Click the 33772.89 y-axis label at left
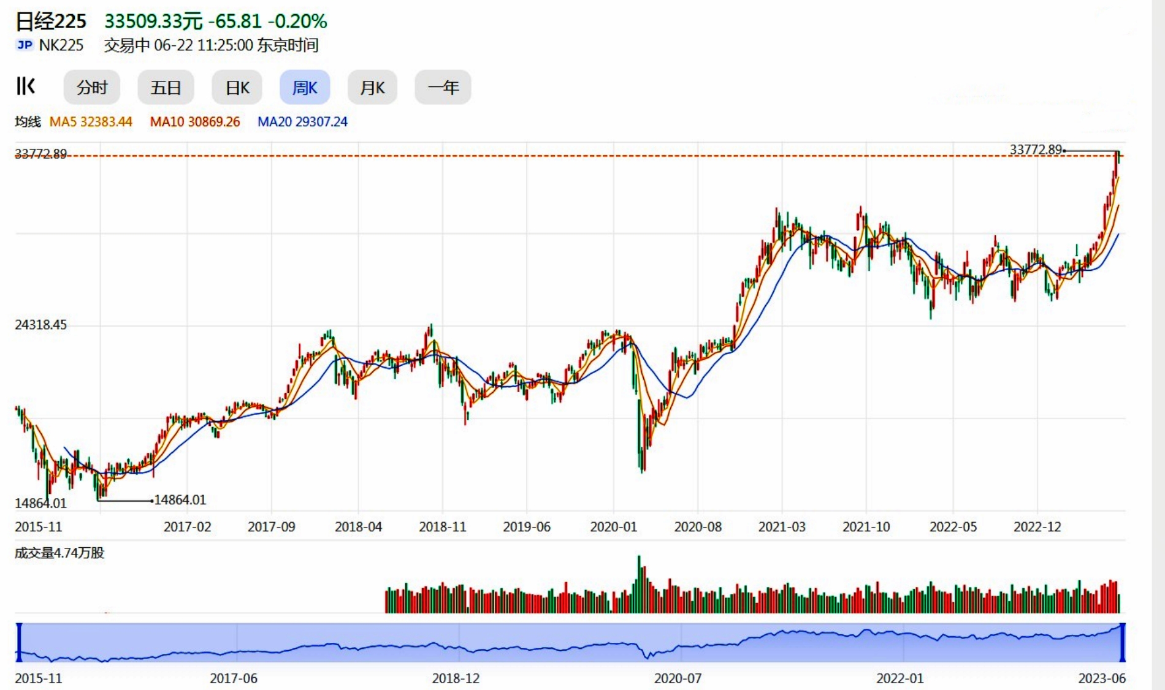Screen dimensions: 1165x690 tap(40, 154)
